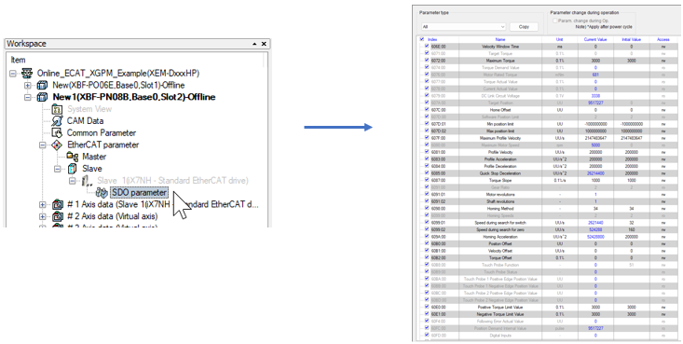Expand the #1 Axis data node
This screenshot has width=683, height=344.
click(x=43, y=204)
